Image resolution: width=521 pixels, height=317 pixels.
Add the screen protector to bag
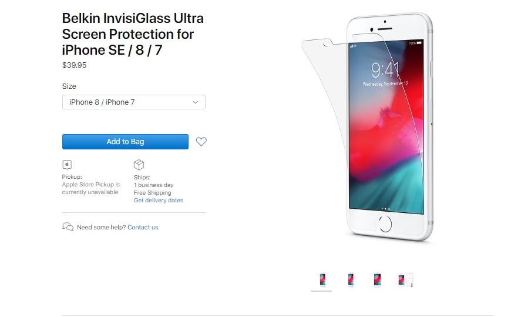[x=125, y=142]
